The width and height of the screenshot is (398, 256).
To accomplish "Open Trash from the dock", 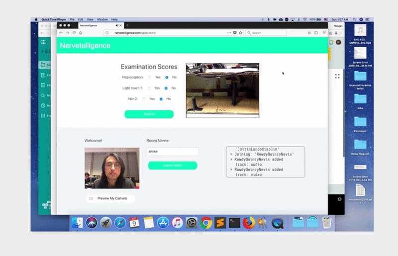I will coord(327,223).
